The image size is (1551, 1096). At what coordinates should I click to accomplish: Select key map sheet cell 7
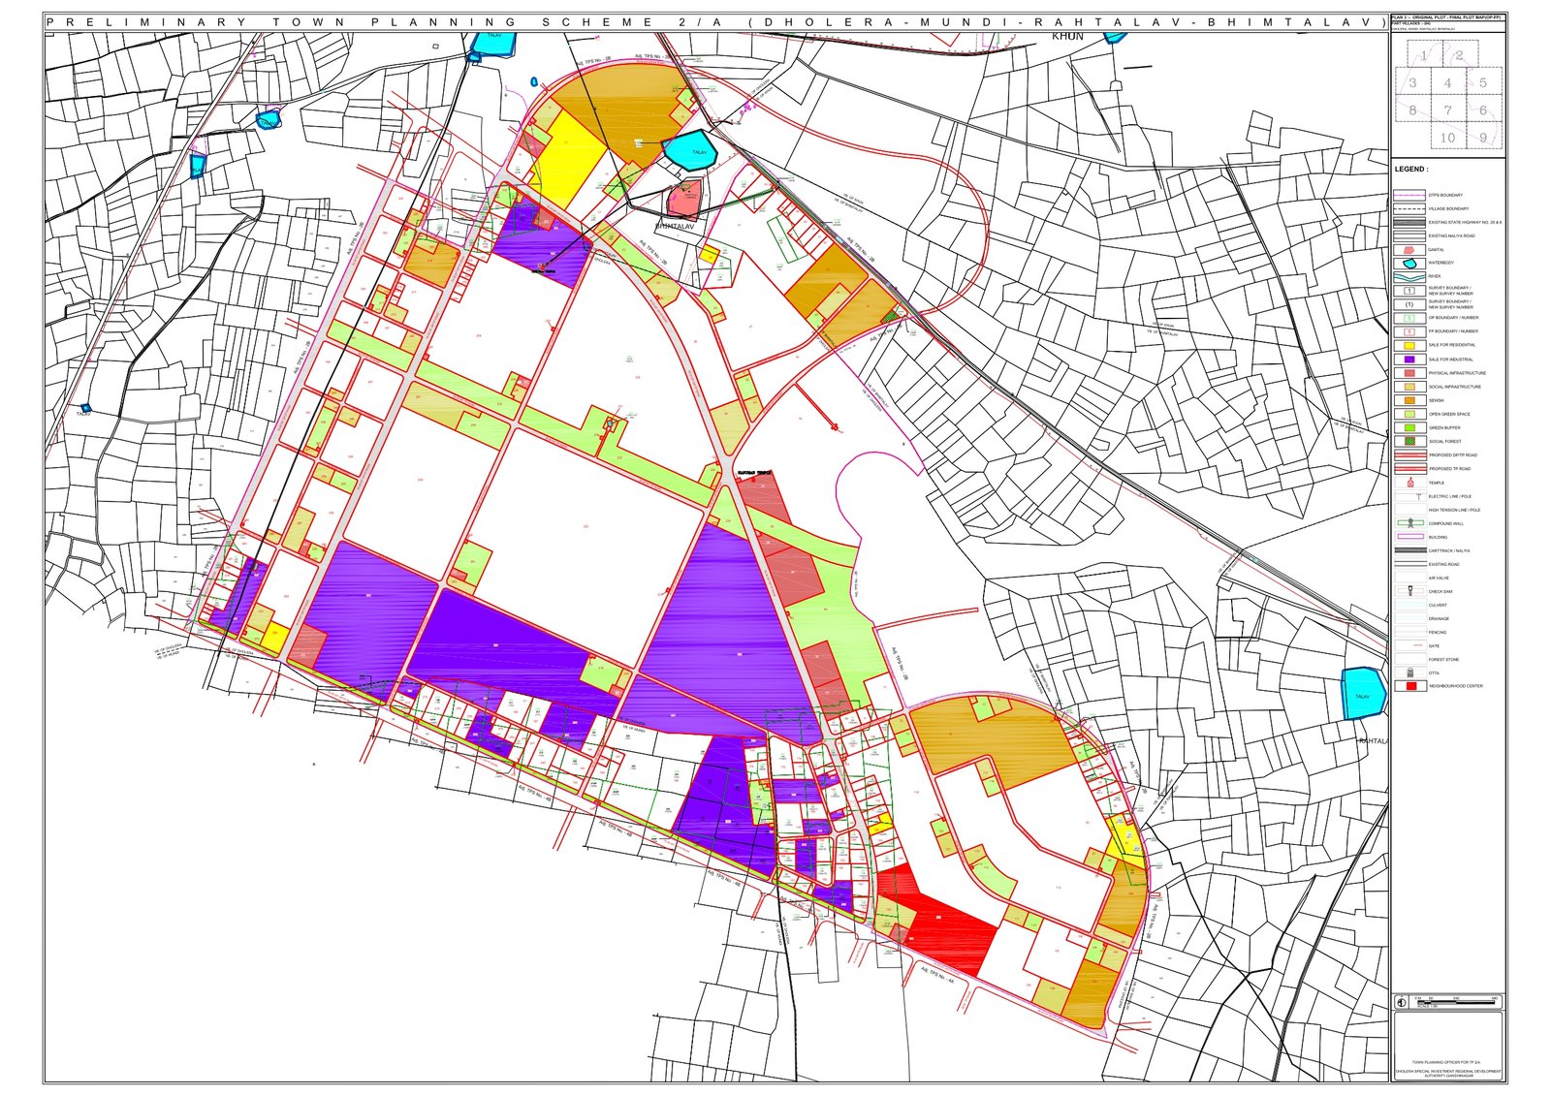(1448, 110)
